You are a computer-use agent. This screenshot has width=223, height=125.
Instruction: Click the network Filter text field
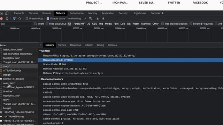(x=16, y=24)
